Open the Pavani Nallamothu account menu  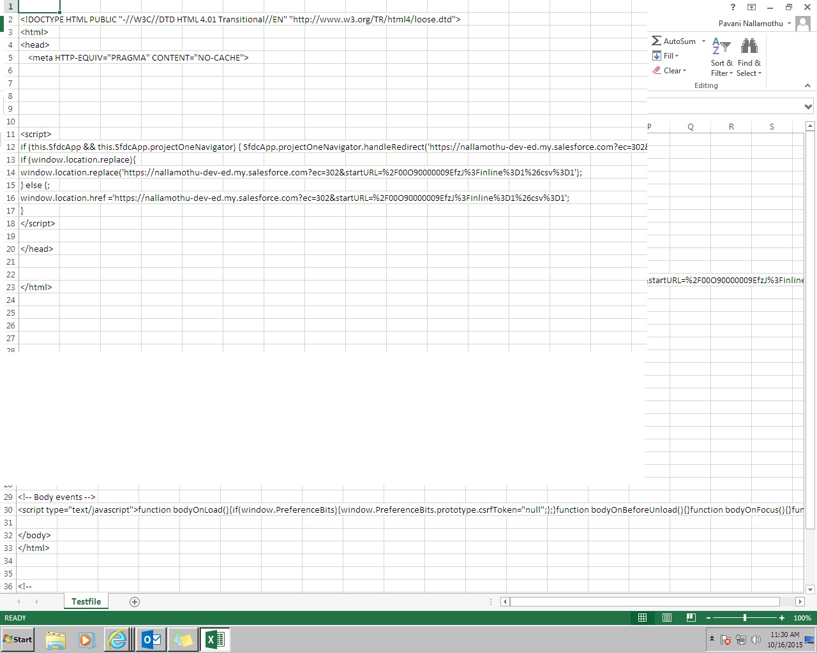click(x=754, y=24)
